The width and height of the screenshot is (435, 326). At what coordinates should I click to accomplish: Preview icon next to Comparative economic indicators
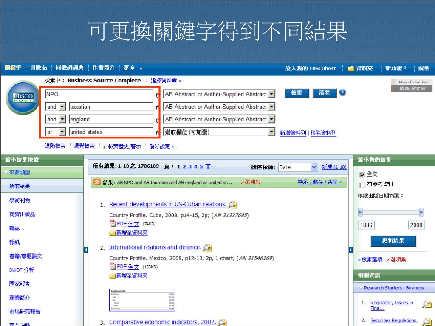[222, 322]
